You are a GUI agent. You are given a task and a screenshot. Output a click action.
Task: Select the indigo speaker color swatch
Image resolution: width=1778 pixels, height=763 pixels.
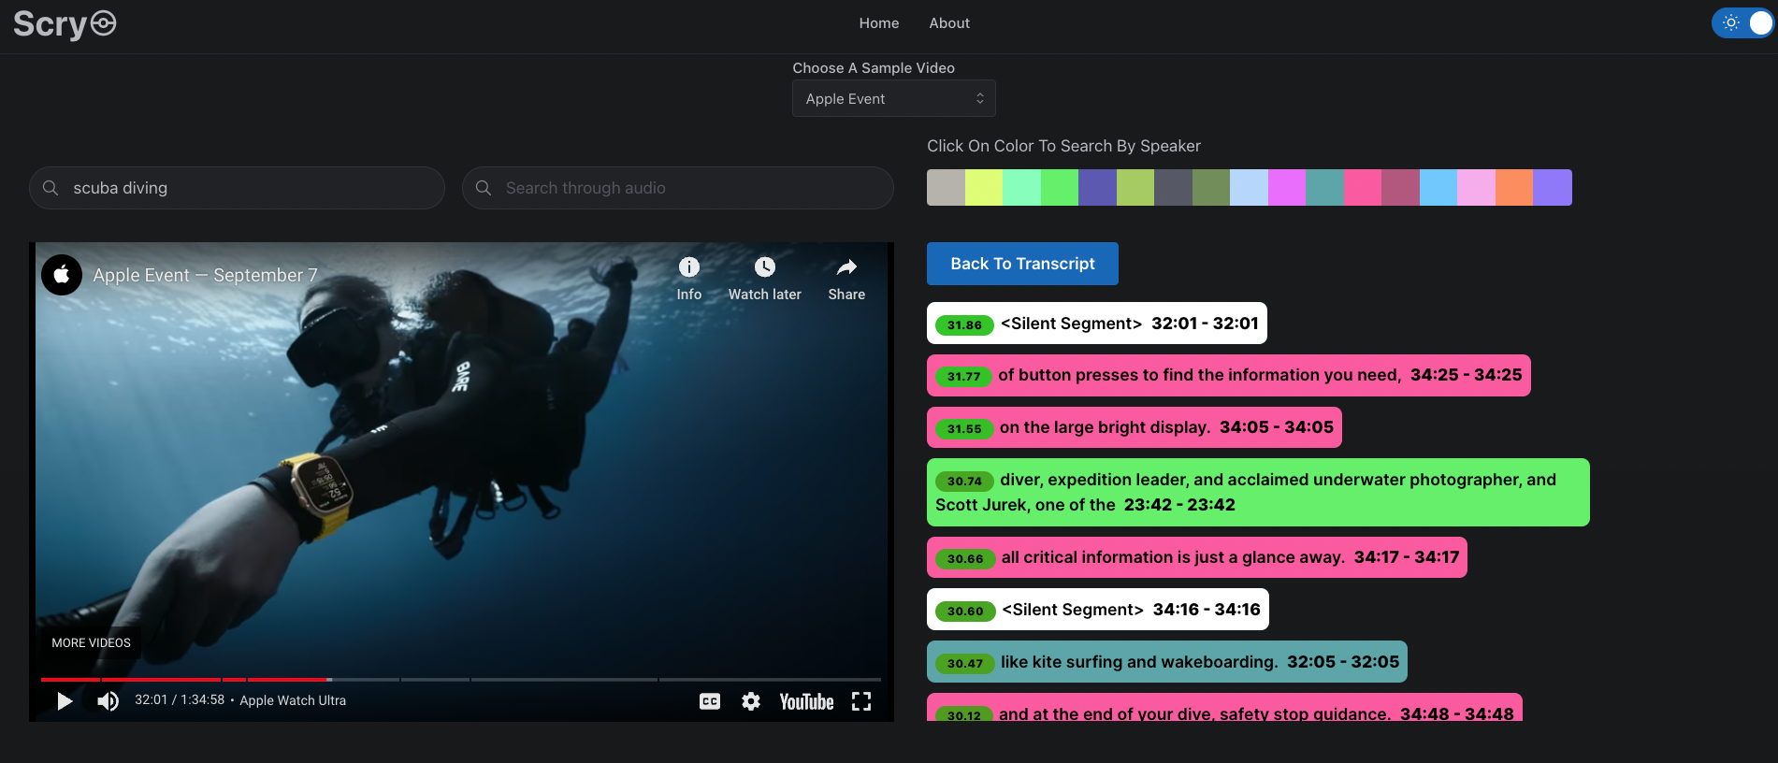[x=1097, y=187]
